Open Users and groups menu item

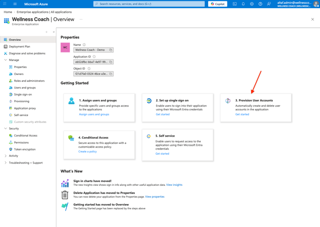25,87
